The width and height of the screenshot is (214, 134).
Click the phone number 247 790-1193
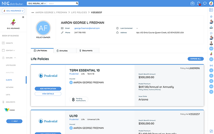(x=80, y=32)
